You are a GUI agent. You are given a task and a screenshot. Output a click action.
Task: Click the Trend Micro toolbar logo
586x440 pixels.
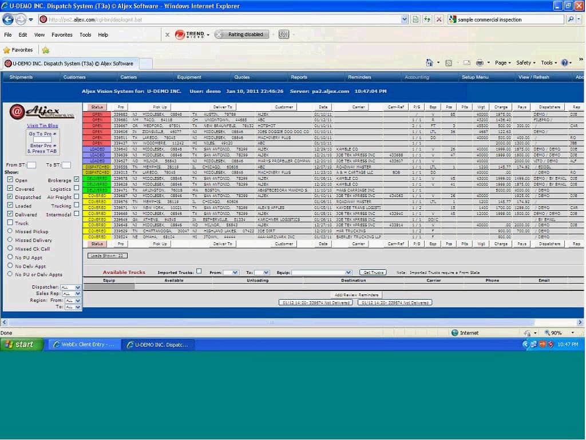click(x=189, y=34)
